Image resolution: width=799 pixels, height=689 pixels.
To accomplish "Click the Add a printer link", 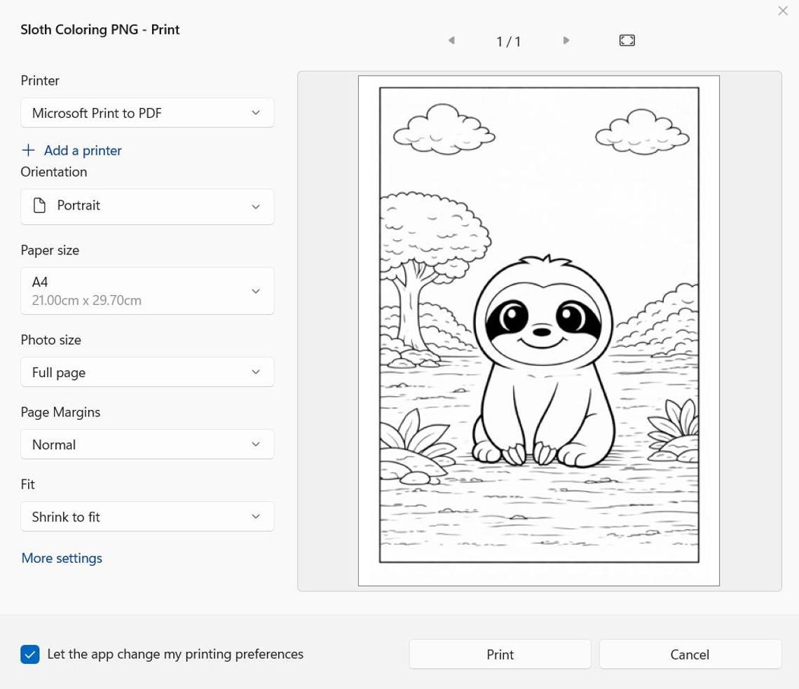I will 83,150.
